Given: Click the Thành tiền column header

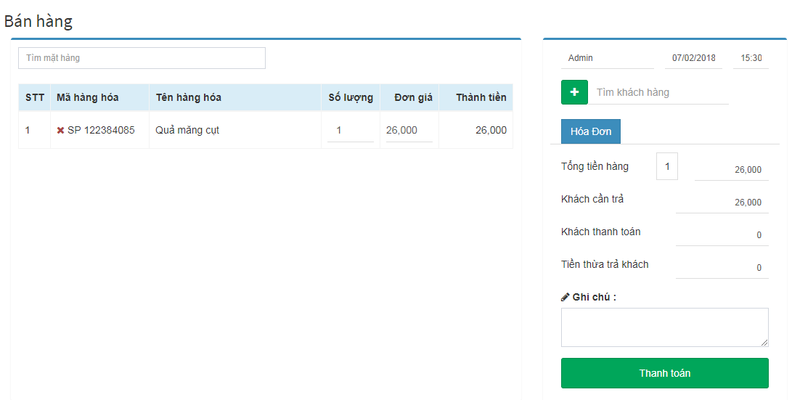Looking at the screenshot, I should (481, 97).
